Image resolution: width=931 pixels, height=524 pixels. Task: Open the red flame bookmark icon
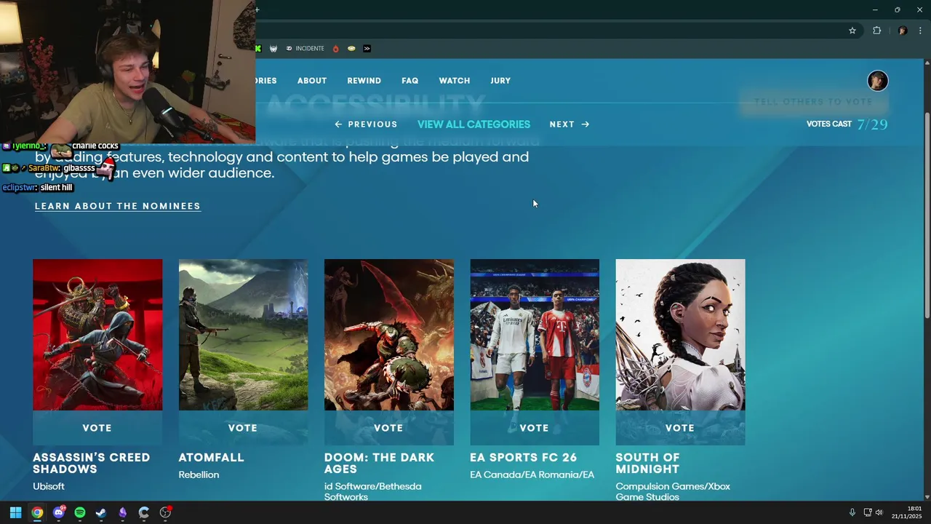(335, 49)
